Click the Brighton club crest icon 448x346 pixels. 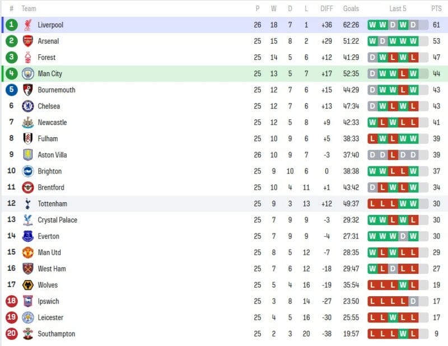click(27, 171)
